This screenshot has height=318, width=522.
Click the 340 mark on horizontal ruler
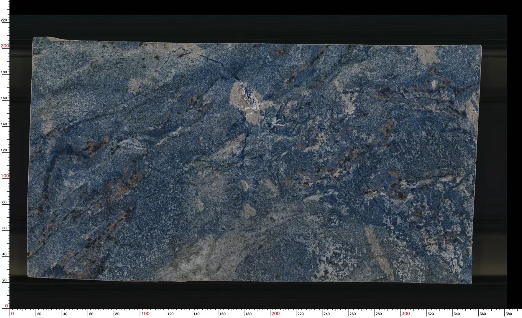(x=457, y=314)
